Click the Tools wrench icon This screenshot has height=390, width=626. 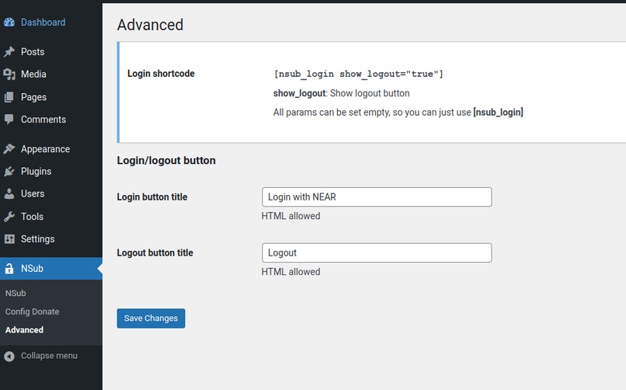pos(9,216)
